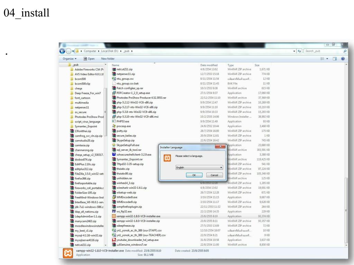Click the _pub breadcrumb segment
The height and width of the screenshot is (265, 354).
127,51
